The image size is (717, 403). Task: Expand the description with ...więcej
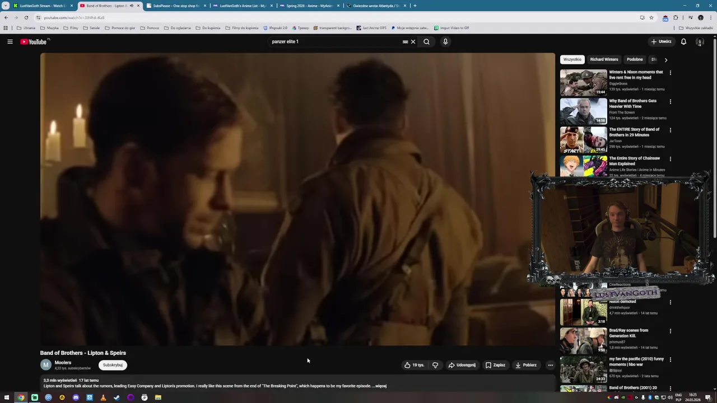[379, 386]
